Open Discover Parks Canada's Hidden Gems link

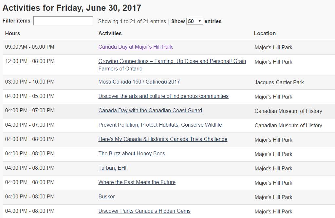click(144, 211)
